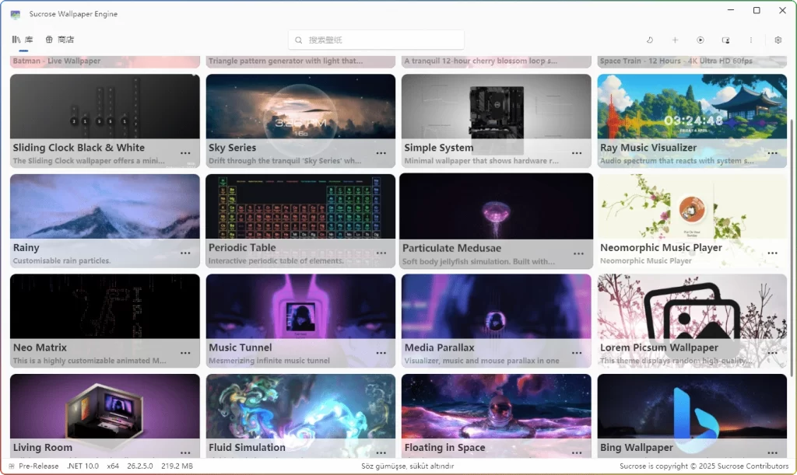
Task: Expand the three-dot overflow menu in the toolbar
Action: [x=750, y=40]
